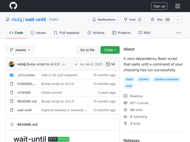Screen dimensions: 190x142
Task: Click the file icon beside CHANGELOG
Action: (x=12, y=84)
